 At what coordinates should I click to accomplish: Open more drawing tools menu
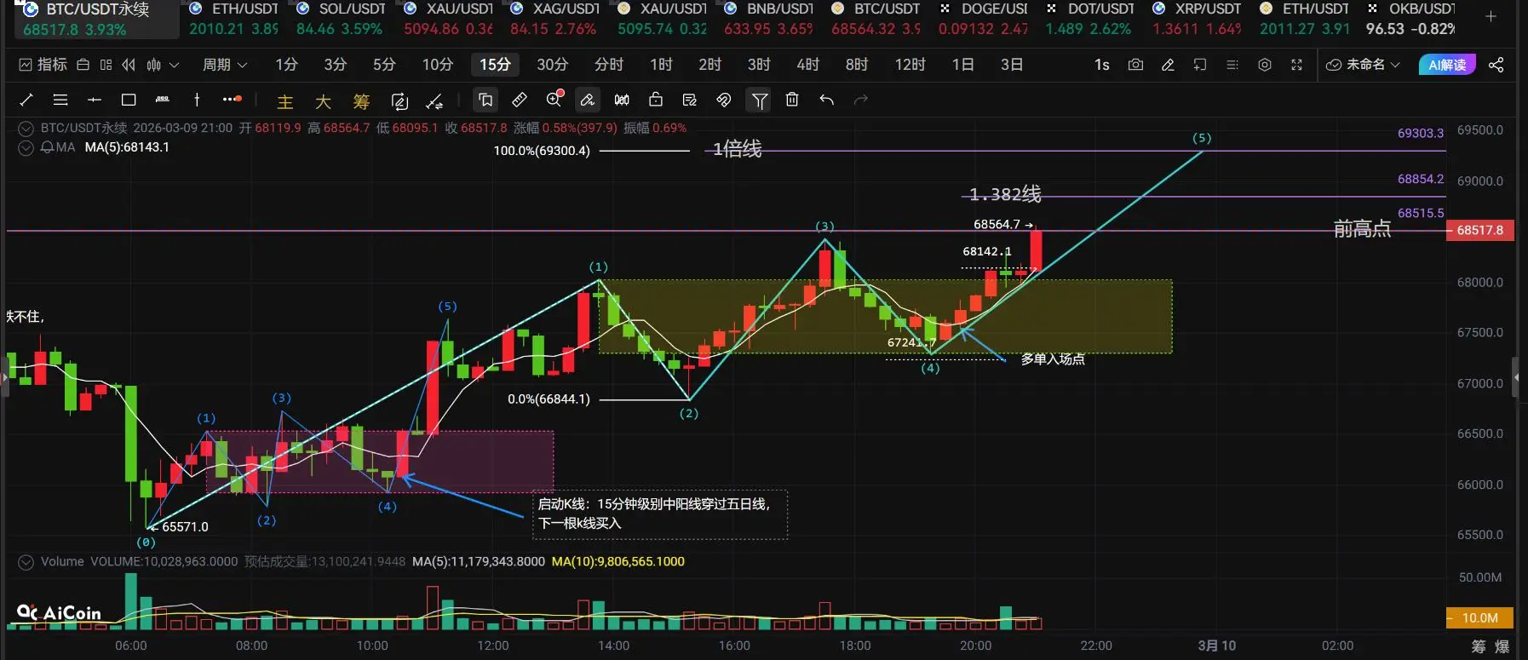coord(232,100)
